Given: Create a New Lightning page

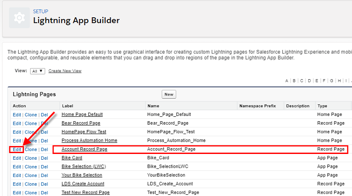Looking at the screenshot, I should (169, 94).
